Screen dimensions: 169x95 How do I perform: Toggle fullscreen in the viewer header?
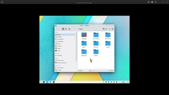coord(149,2)
